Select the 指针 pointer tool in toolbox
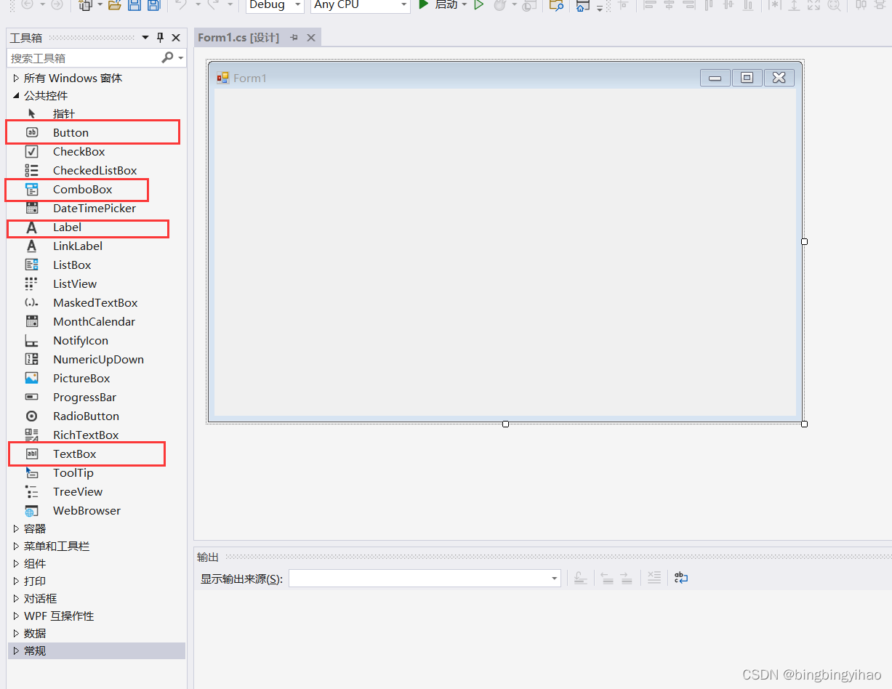This screenshot has height=689, width=892. coord(95,113)
